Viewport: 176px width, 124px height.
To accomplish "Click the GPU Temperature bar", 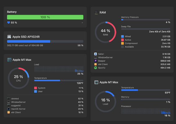I will click(146, 90).
